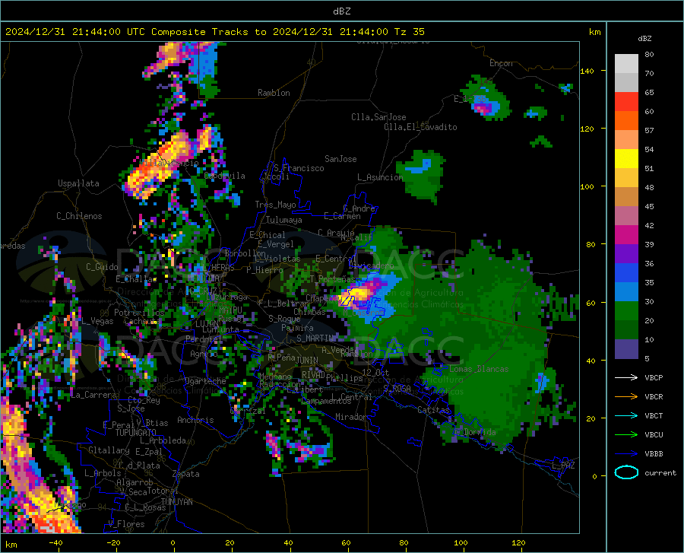The image size is (684, 553).
Task: Click the 'Ugarteche' place label
Action: (x=205, y=381)
